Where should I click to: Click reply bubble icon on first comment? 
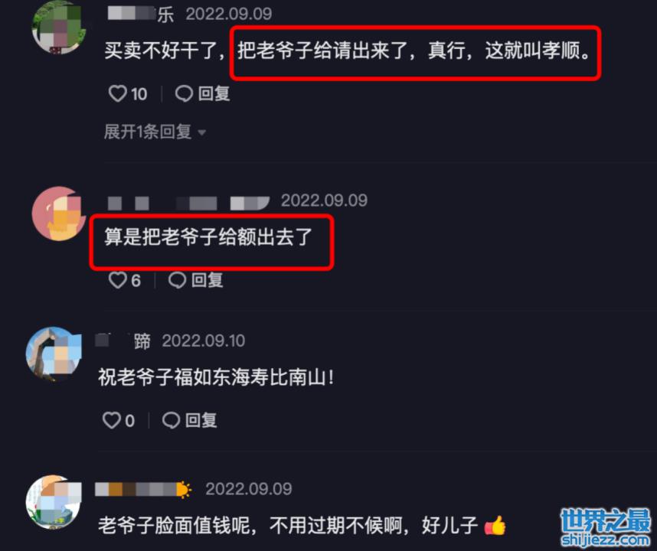[184, 93]
